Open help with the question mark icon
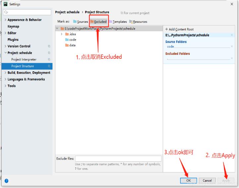239x188 pixels. pos(6,181)
